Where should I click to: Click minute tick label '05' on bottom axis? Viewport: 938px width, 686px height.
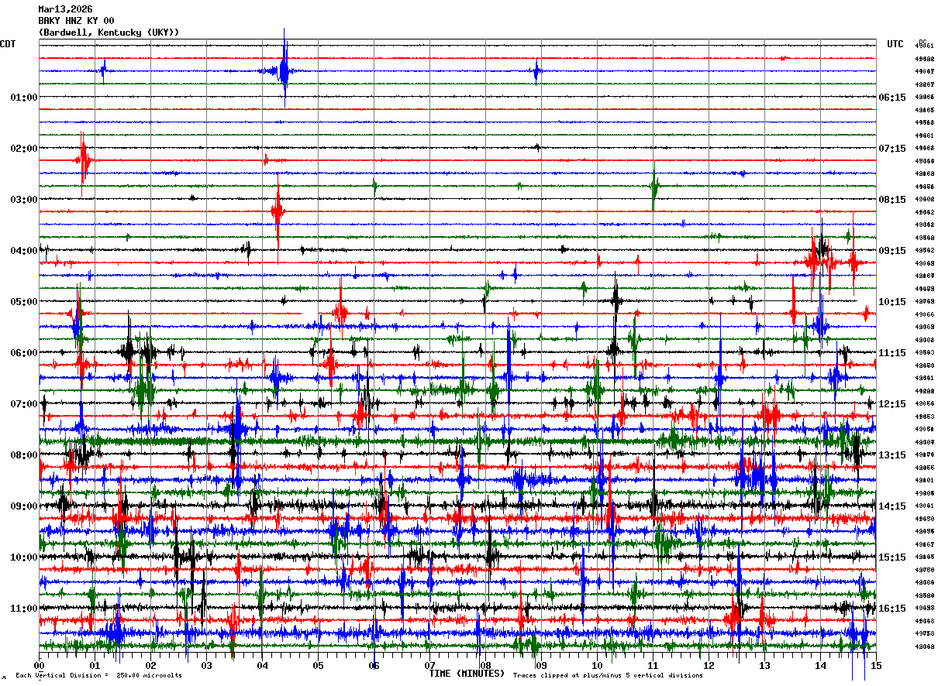click(318, 666)
